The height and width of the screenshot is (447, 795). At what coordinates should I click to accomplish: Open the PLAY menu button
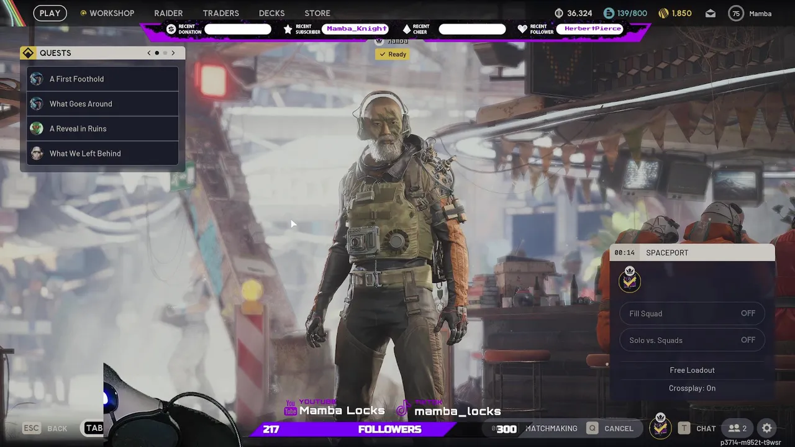(50, 13)
